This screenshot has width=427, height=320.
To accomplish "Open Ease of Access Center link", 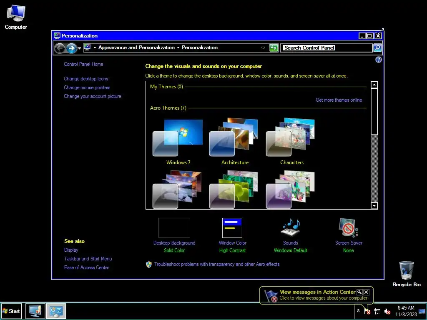I will pyautogui.click(x=87, y=267).
